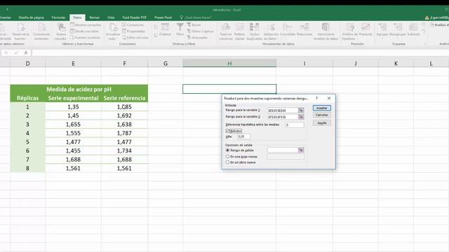449x252 pixels.
Task: Click Ayuda button in dialog
Action: pos(322,123)
